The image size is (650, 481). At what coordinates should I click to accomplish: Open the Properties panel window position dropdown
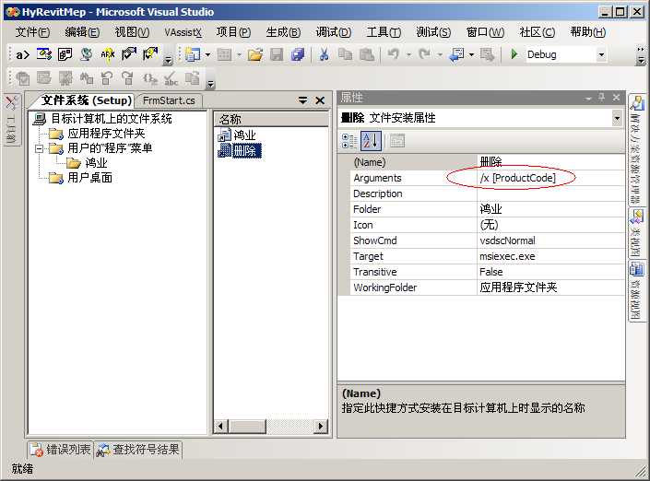588,99
